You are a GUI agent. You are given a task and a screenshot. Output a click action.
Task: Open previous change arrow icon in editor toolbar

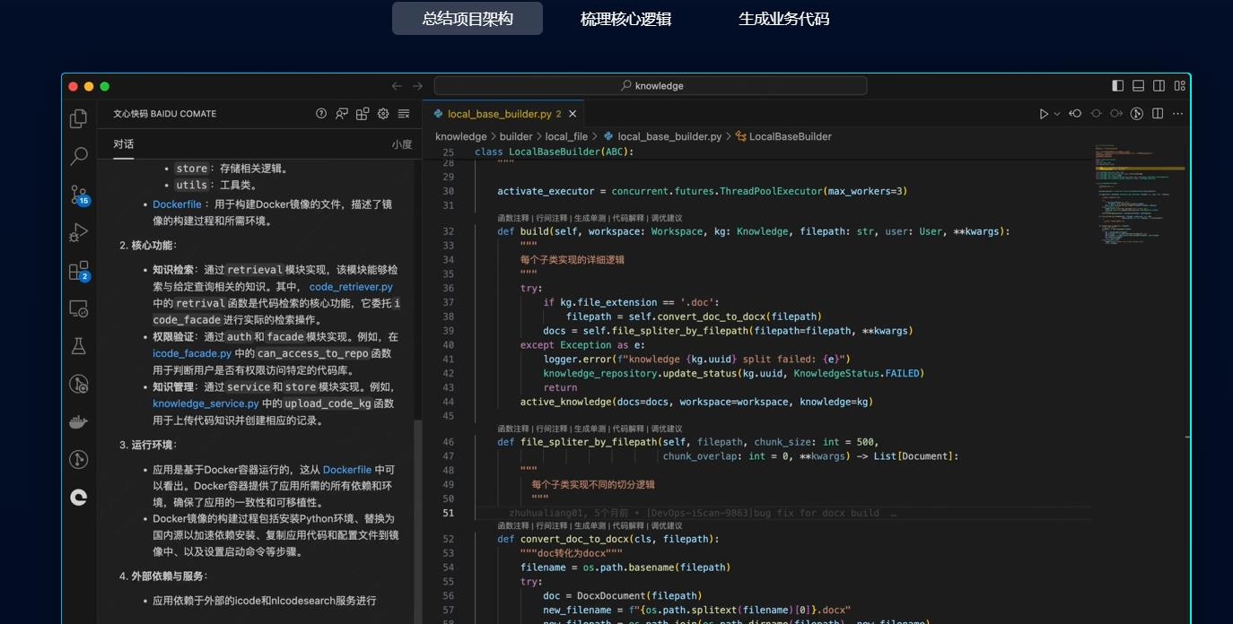[1075, 114]
